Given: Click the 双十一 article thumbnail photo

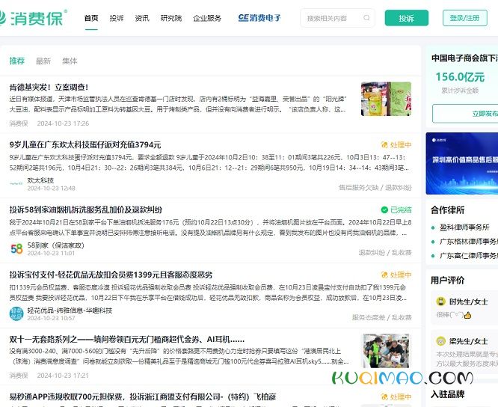Looking at the screenshot, I should pos(386,351).
